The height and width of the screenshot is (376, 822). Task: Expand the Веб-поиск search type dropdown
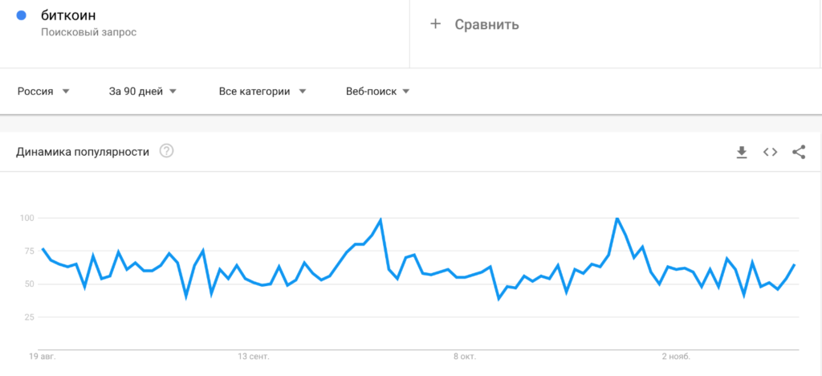pos(377,92)
